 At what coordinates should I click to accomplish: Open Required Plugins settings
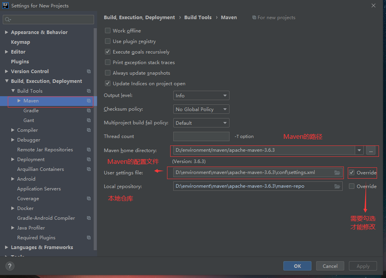click(x=36, y=238)
